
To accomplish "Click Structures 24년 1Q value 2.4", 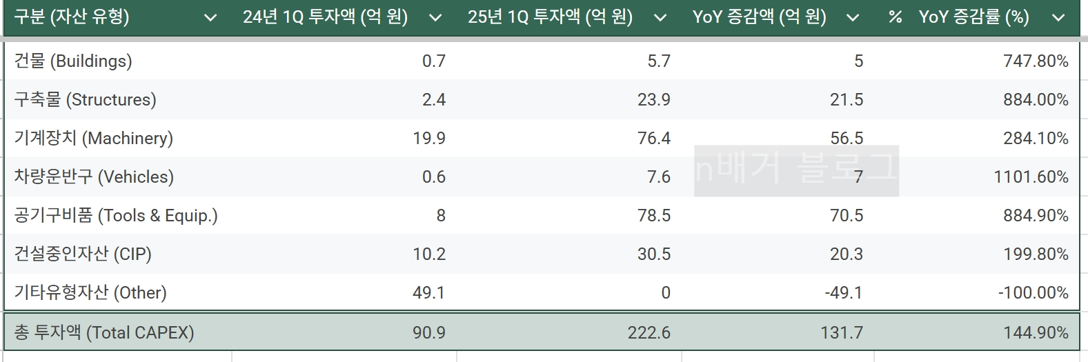I will coord(434,99).
